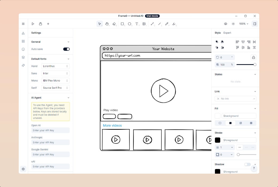This screenshot has height=187, width=278.
Task: Choose the Freehand pencil tool
Action: [x=167, y=24]
